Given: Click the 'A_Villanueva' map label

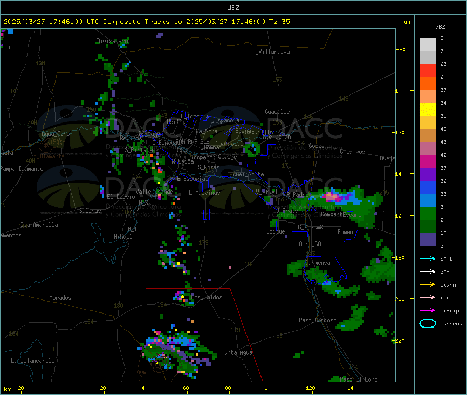Looking at the screenshot, I should (271, 52).
